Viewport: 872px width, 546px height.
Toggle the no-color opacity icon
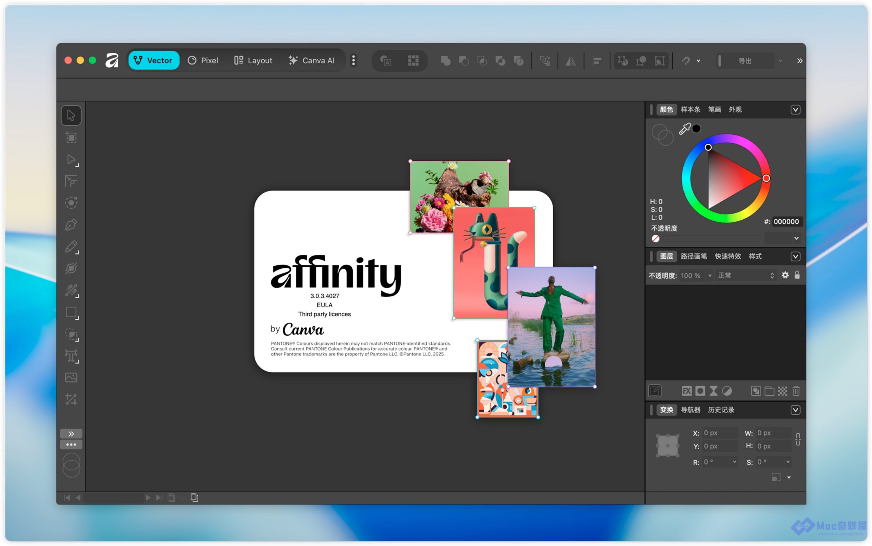pos(655,239)
